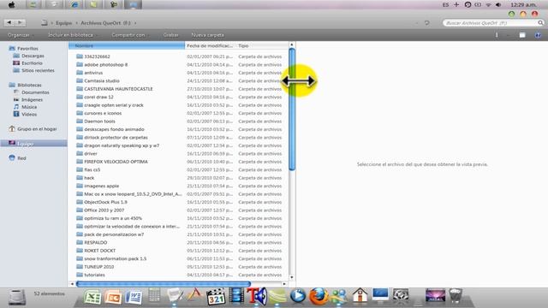
Task: Click the house icon in the dock
Action: 360,295
